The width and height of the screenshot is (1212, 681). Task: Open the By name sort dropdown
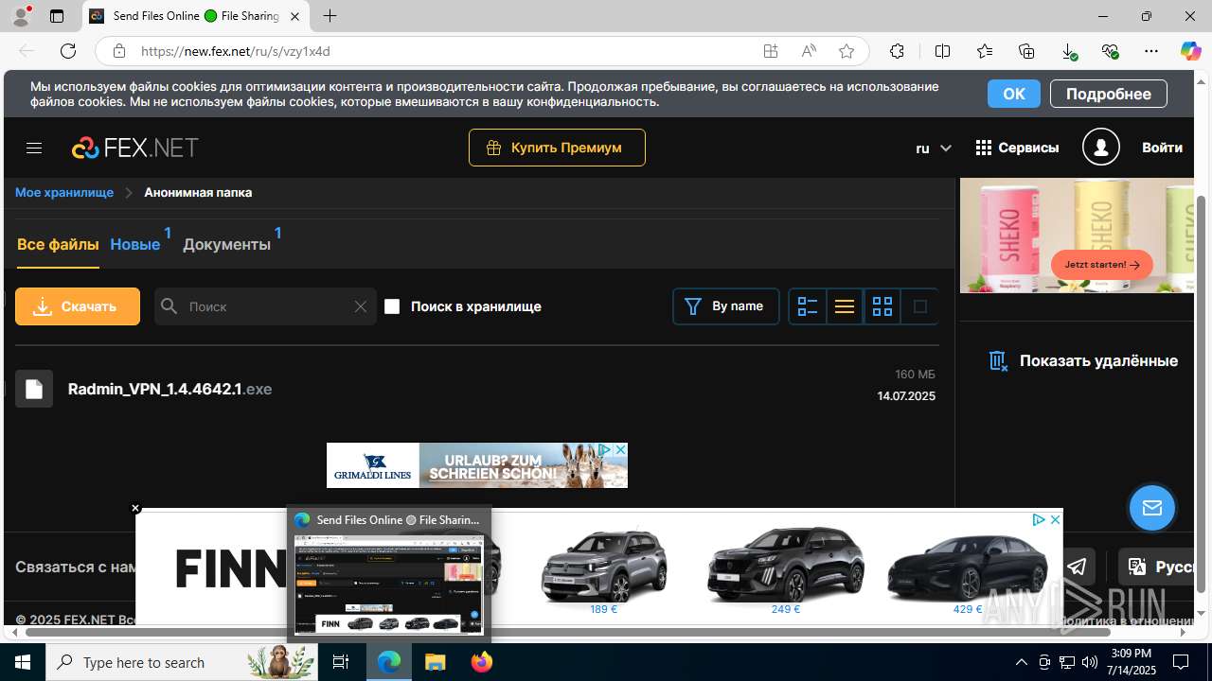coord(726,306)
